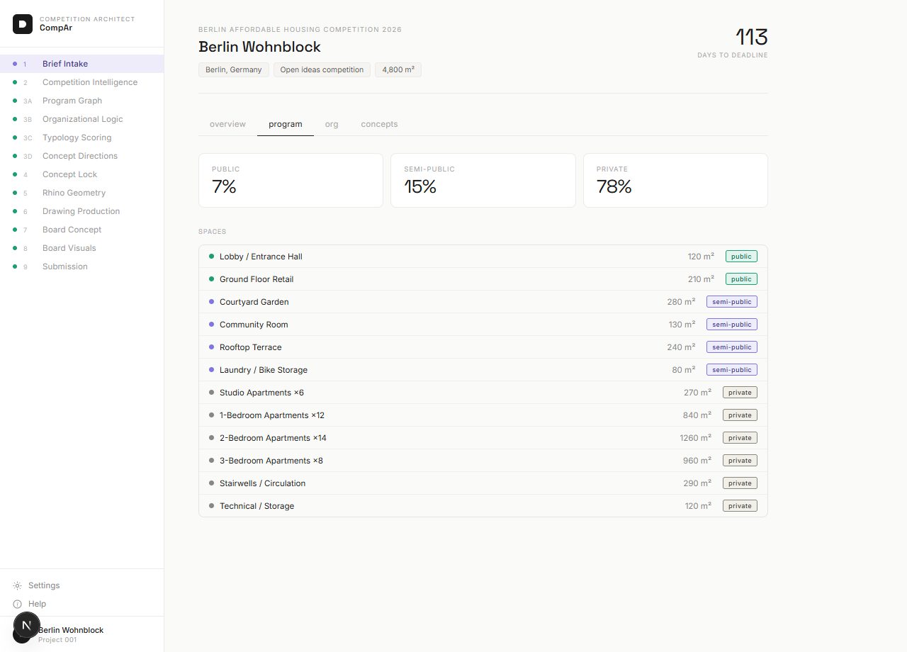
Task: Click semi-public badge on Community Room
Action: 732,325
